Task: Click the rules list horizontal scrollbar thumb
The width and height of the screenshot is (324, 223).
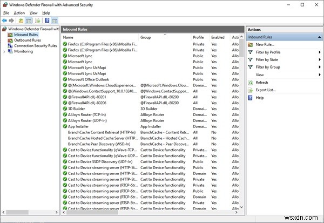Action: (92, 212)
